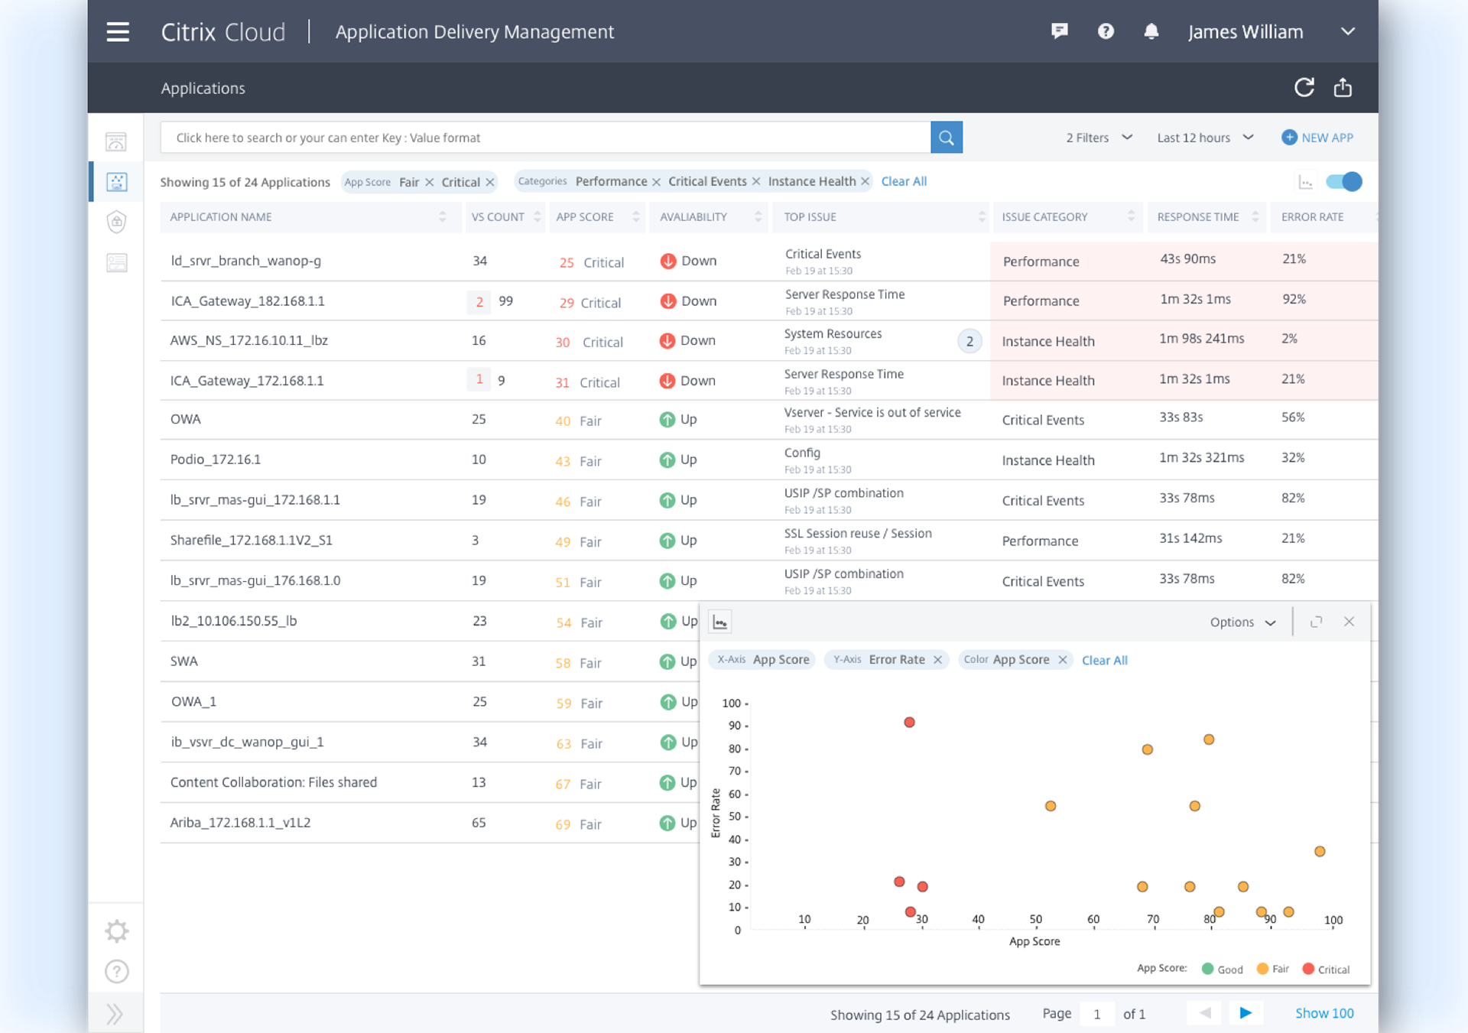Open the chat feedback icon

tap(1059, 31)
